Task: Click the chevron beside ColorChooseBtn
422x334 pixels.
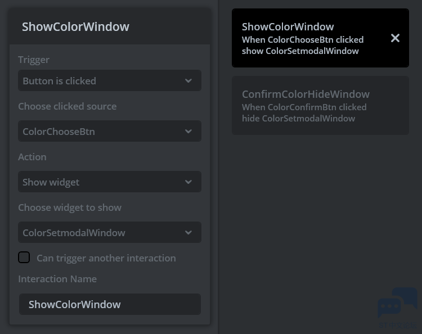Action: [188, 132]
